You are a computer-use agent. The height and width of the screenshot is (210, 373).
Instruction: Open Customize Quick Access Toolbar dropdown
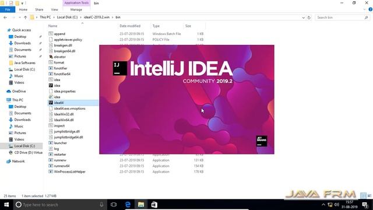22,3
